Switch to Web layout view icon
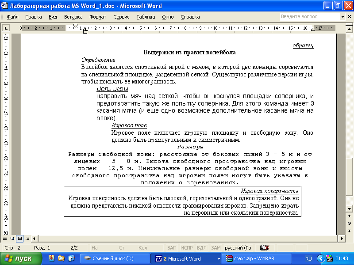 coord(12,238)
